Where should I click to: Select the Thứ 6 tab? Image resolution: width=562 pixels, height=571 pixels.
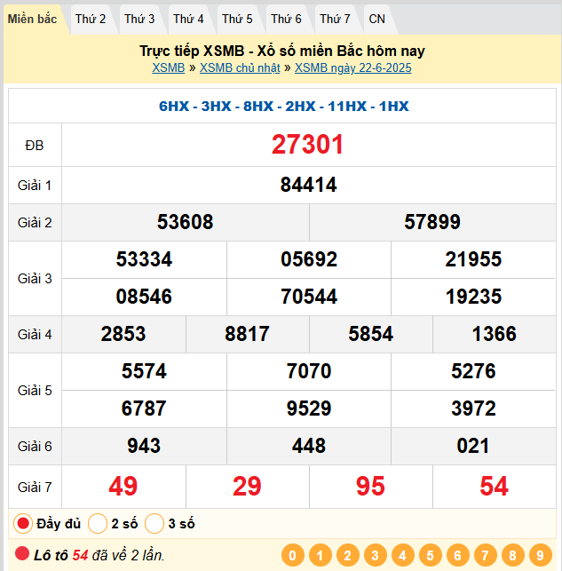click(x=286, y=19)
